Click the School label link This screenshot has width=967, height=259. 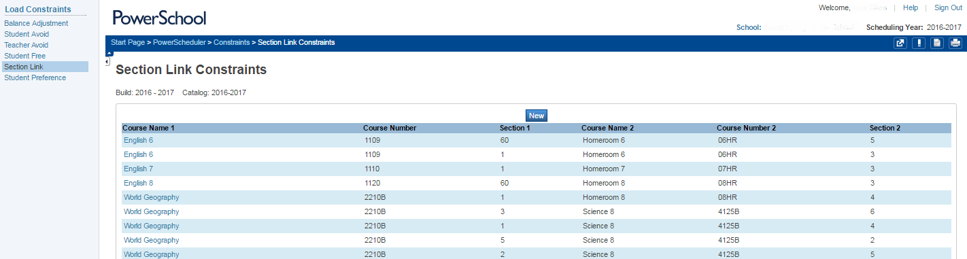(x=749, y=27)
